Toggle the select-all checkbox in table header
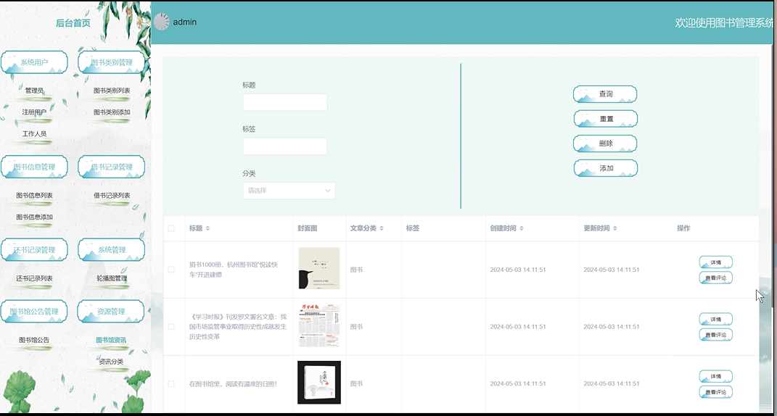 [x=171, y=228]
